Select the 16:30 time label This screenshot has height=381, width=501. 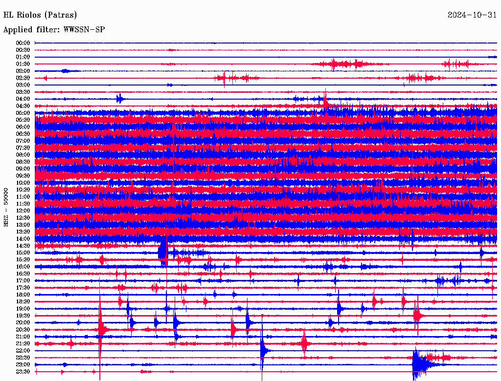pos(23,274)
